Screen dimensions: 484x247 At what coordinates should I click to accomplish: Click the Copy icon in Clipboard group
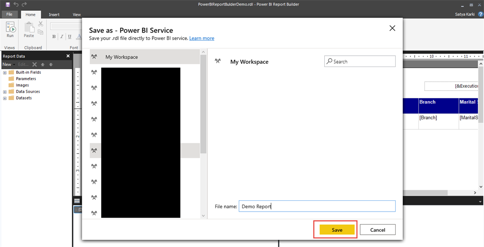[x=41, y=31]
